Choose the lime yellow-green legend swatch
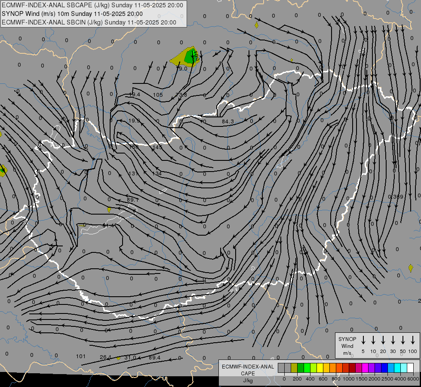The image size is (421, 387). 313,368
